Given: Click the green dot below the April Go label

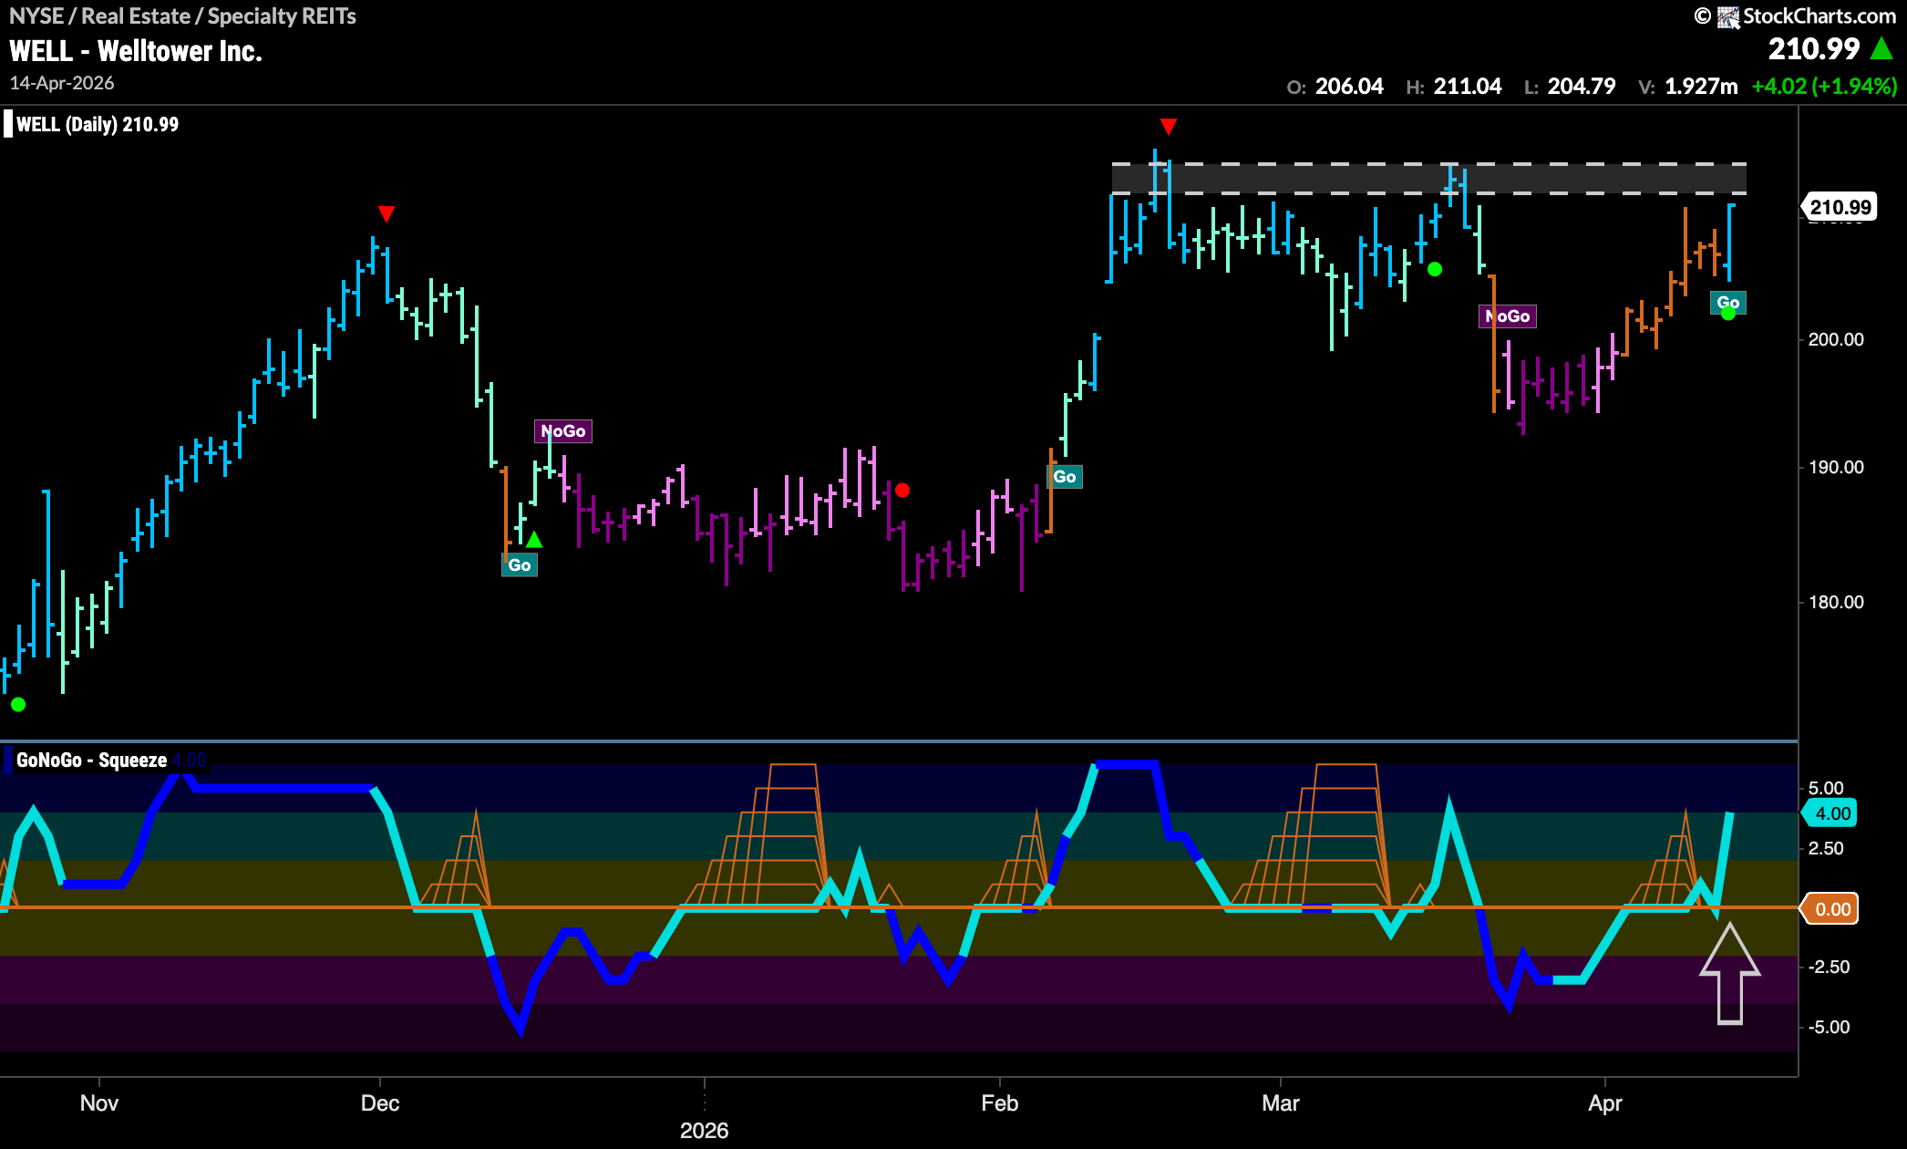Looking at the screenshot, I should tap(1727, 314).
